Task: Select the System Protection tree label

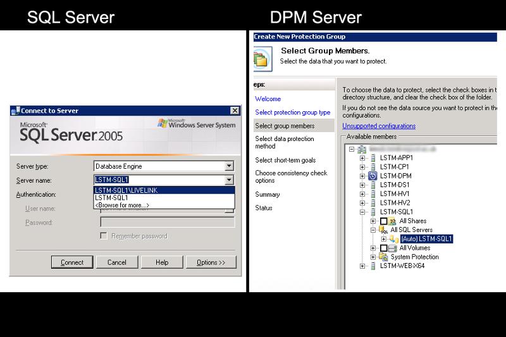Action: [x=415, y=257]
